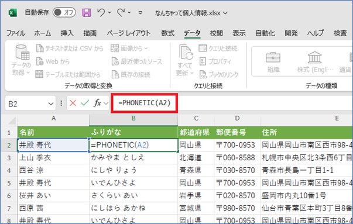Click the Redo arrow icon
The width and height of the screenshot is (353, 224).
coord(121,12)
